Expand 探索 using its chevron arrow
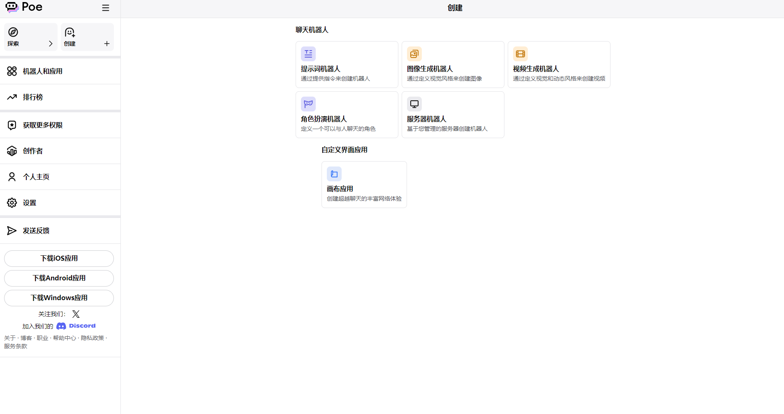Image resolution: width=784 pixels, height=414 pixels. click(51, 43)
